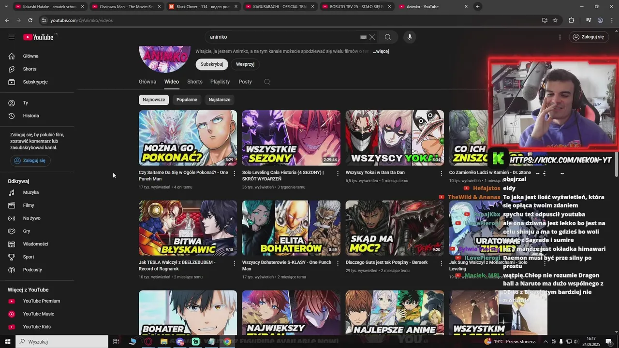This screenshot has width=619, height=348.
Task: Reload the page in Chrome
Action: coord(30,20)
